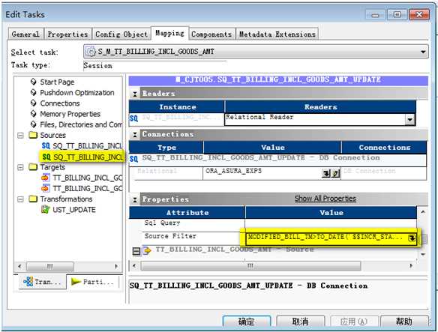438x332 pixels.
Task: Collapse the Transformations folder node
Action: [20, 199]
